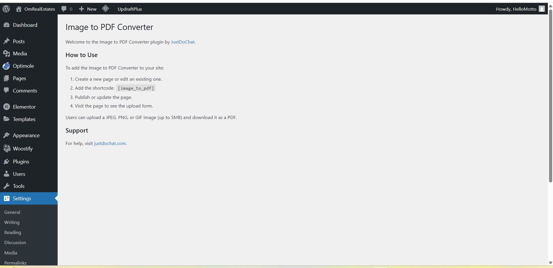
Task: Click the Pages icon in sidebar
Action: pos(6,78)
